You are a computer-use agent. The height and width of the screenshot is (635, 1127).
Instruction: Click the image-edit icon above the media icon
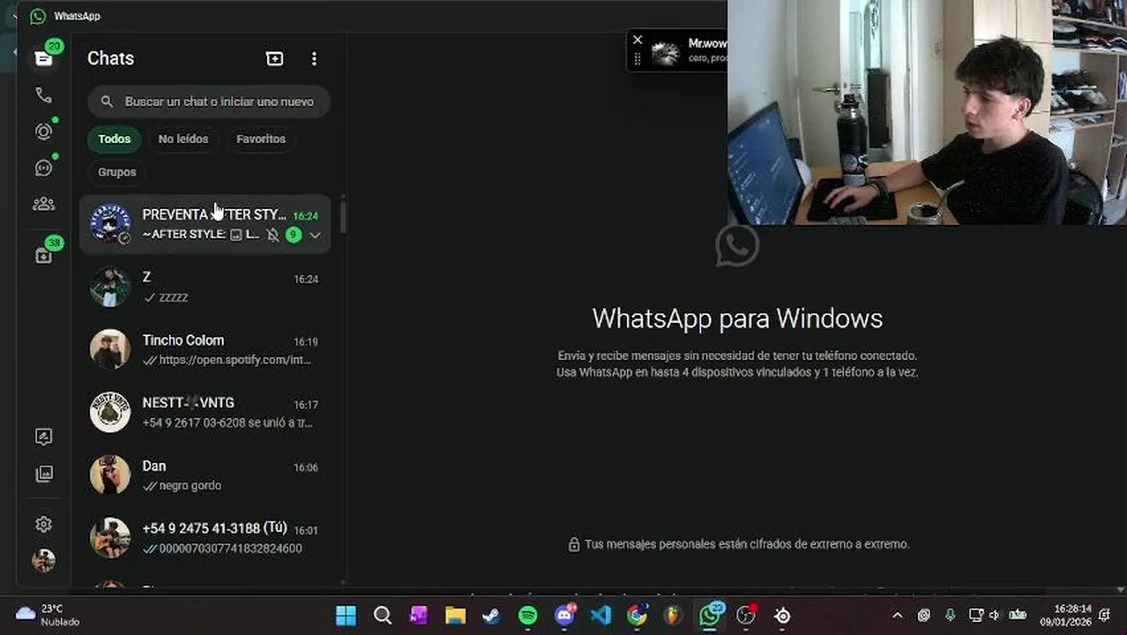43,437
